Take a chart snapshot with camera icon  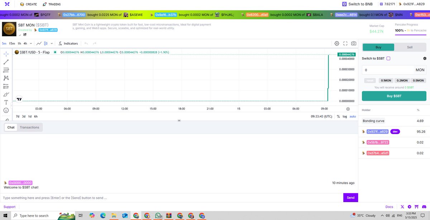tap(354, 43)
